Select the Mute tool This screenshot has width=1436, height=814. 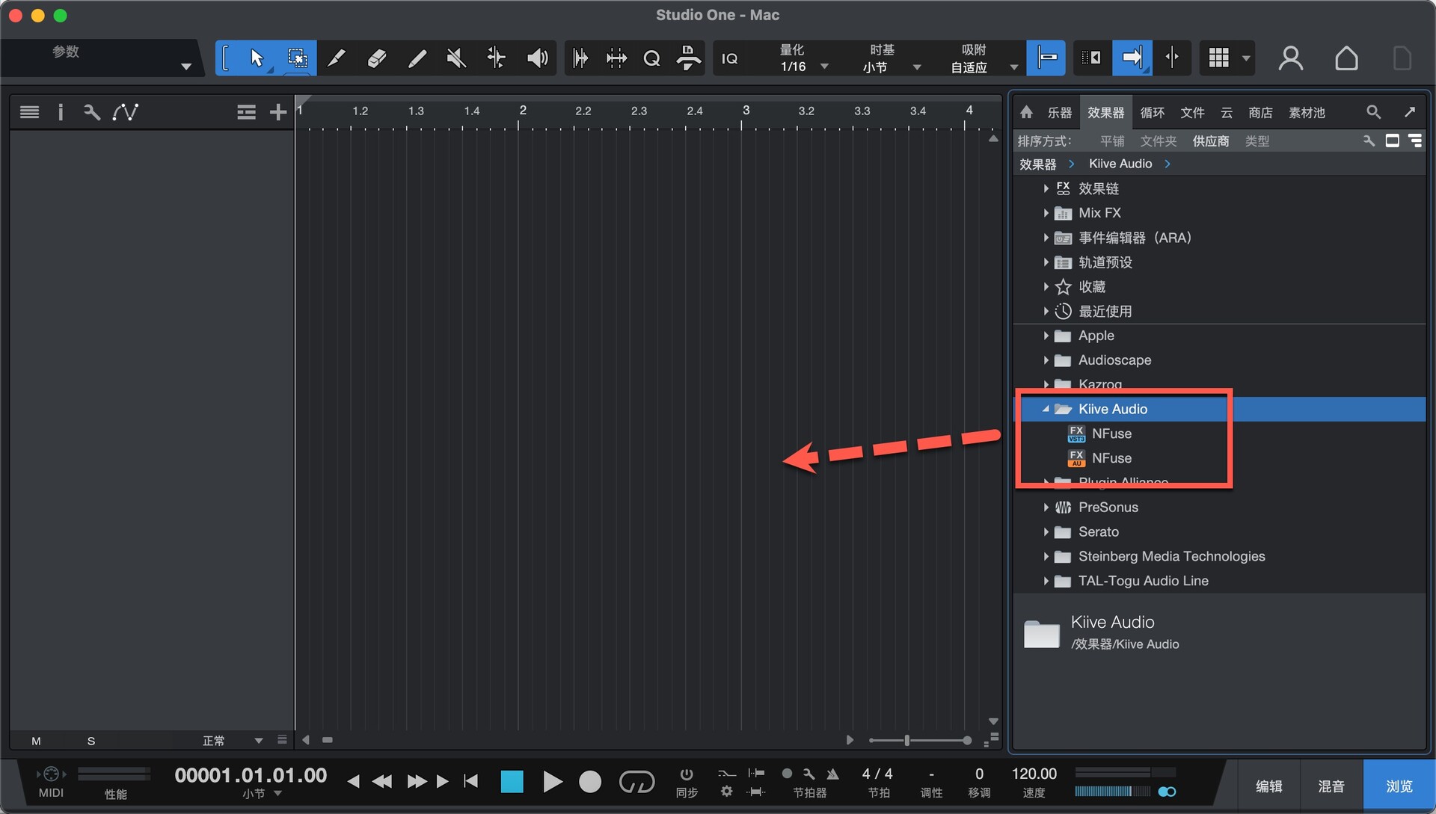tap(456, 58)
